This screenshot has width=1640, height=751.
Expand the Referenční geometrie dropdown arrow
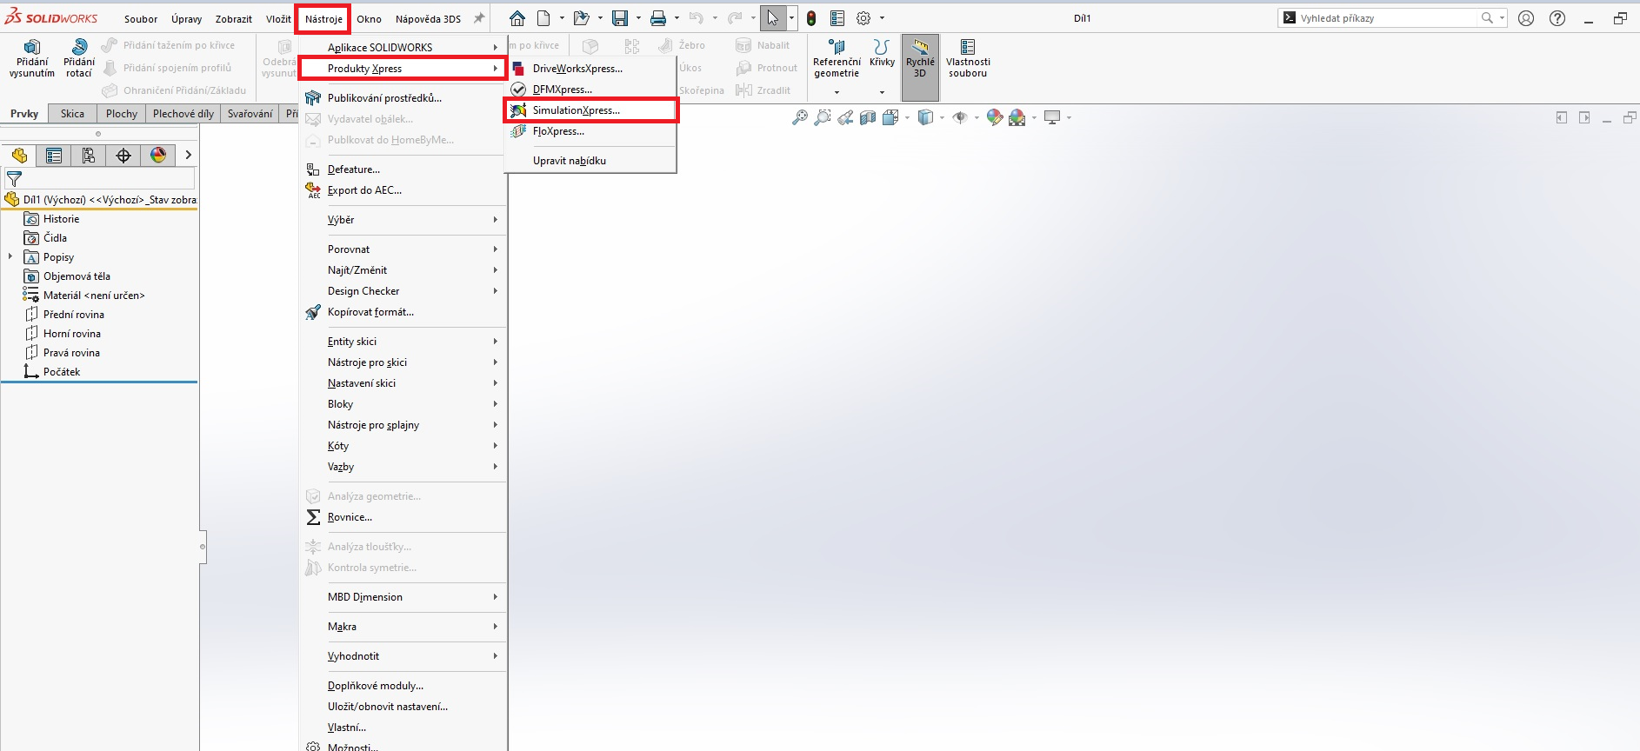[837, 92]
